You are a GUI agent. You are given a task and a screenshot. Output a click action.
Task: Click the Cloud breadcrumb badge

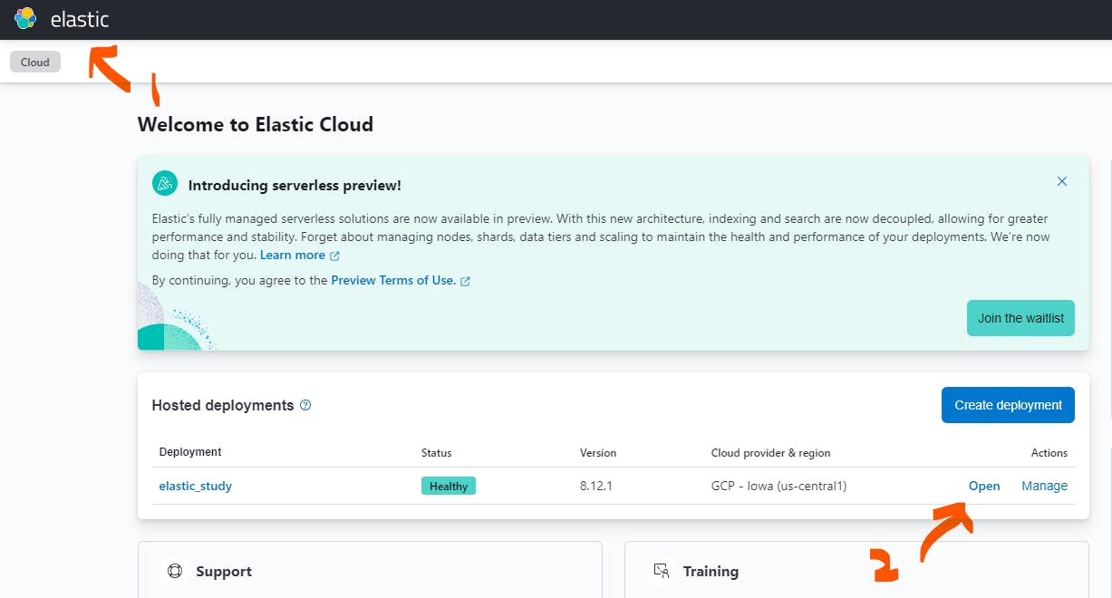pyautogui.click(x=35, y=63)
